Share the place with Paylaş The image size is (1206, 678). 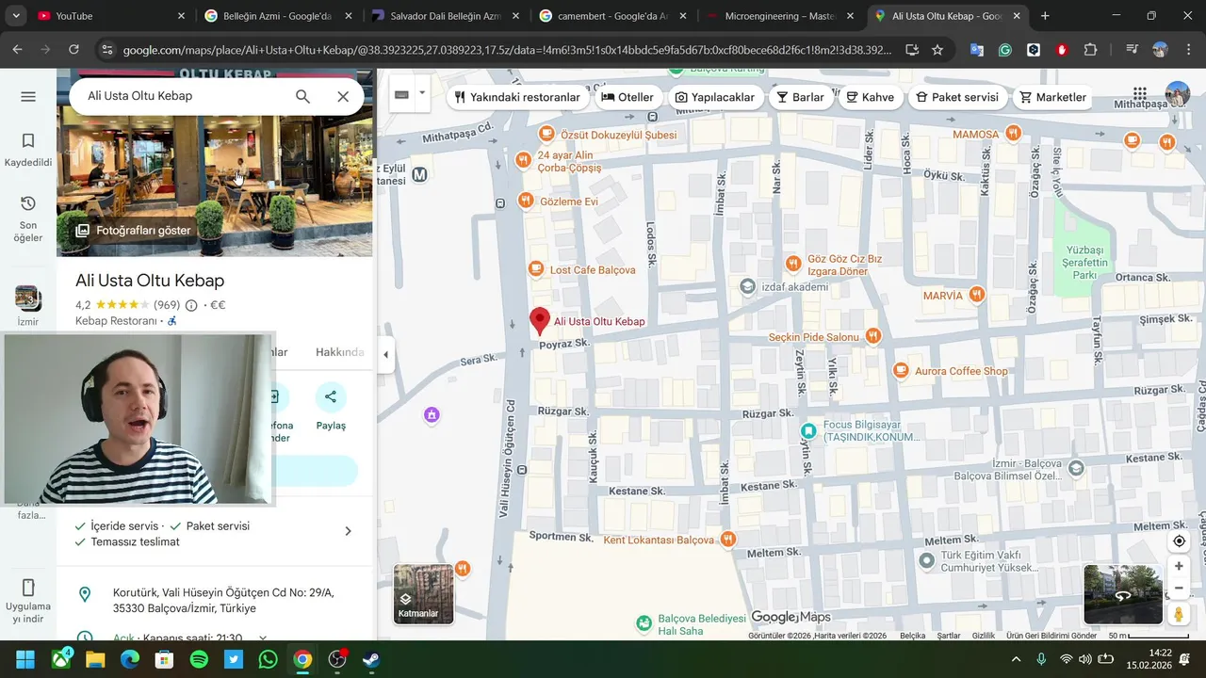click(x=331, y=407)
